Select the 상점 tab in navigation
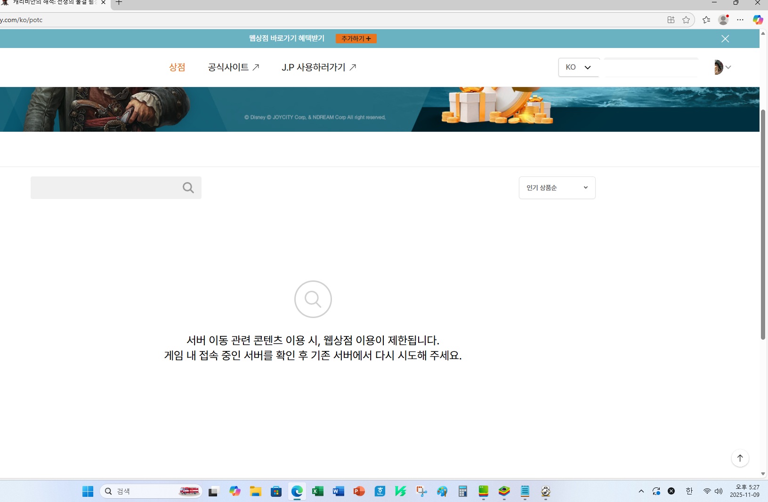Screen dimensions: 768x502 click(177, 67)
